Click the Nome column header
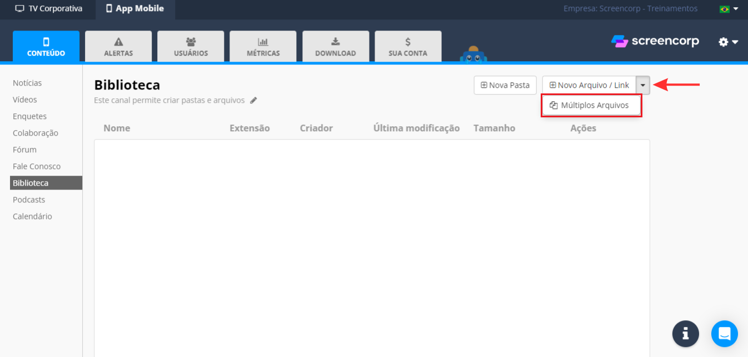 click(x=117, y=128)
